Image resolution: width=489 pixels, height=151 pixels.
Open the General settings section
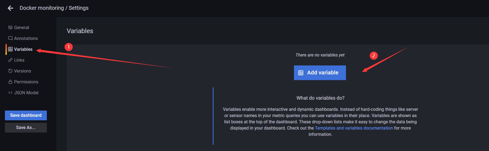pos(22,27)
